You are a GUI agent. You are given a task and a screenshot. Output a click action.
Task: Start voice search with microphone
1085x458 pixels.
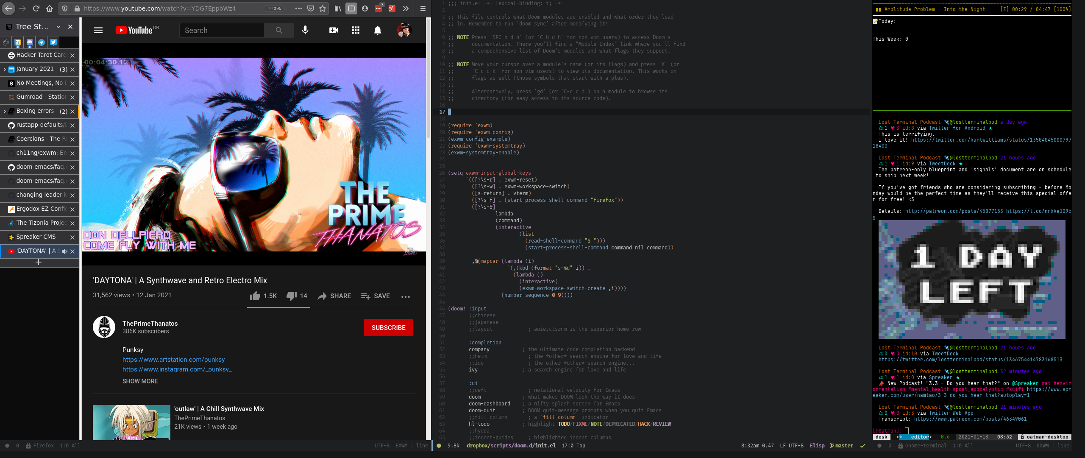(305, 30)
